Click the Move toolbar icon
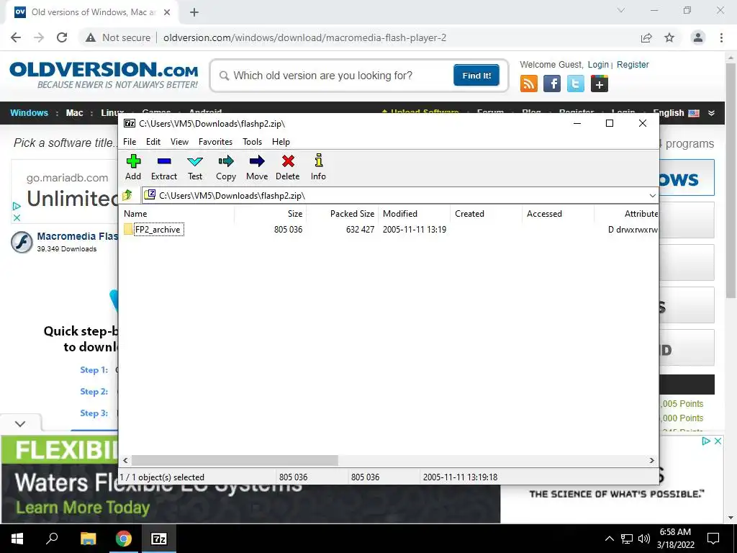This screenshot has width=737, height=553. pos(257,161)
